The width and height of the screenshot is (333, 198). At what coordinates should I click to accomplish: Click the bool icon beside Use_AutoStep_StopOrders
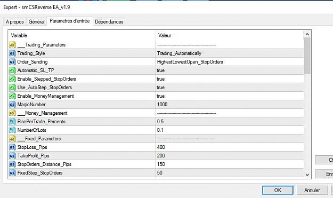[x=12, y=88]
